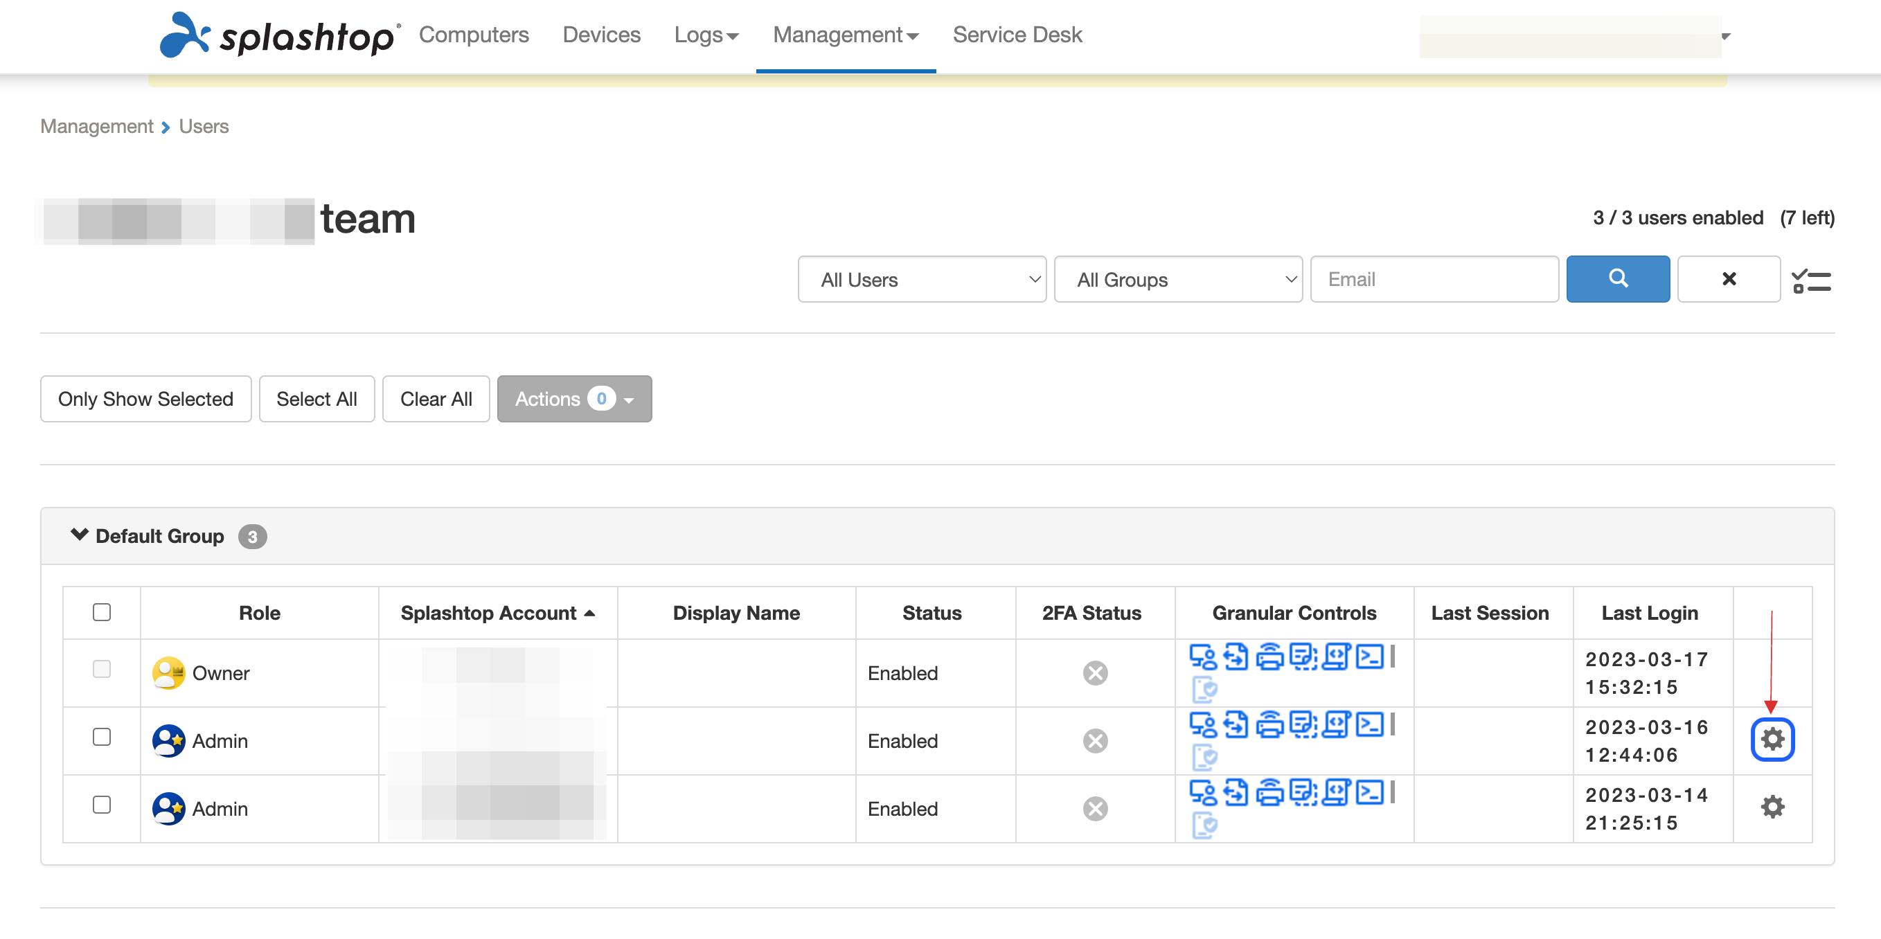1881x939 pixels.
Task: Click the blue search magnifier button
Action: 1617,279
